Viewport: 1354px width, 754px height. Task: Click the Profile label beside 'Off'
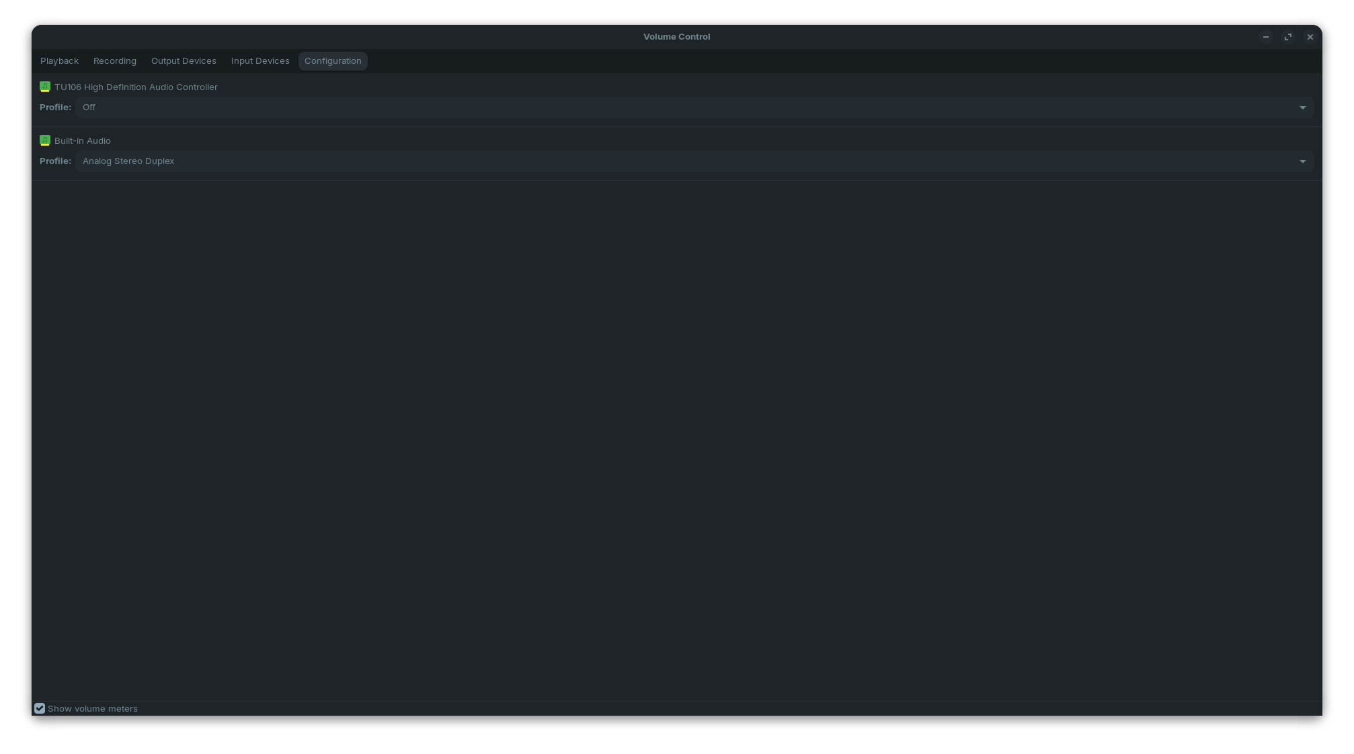pyautogui.click(x=55, y=108)
